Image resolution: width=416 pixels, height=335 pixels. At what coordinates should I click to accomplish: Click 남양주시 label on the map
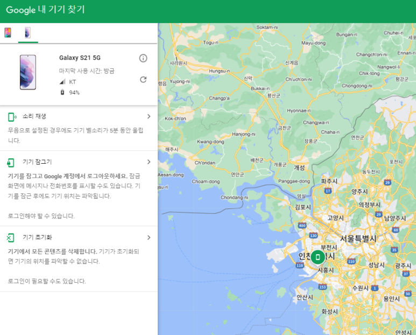coord(395,218)
